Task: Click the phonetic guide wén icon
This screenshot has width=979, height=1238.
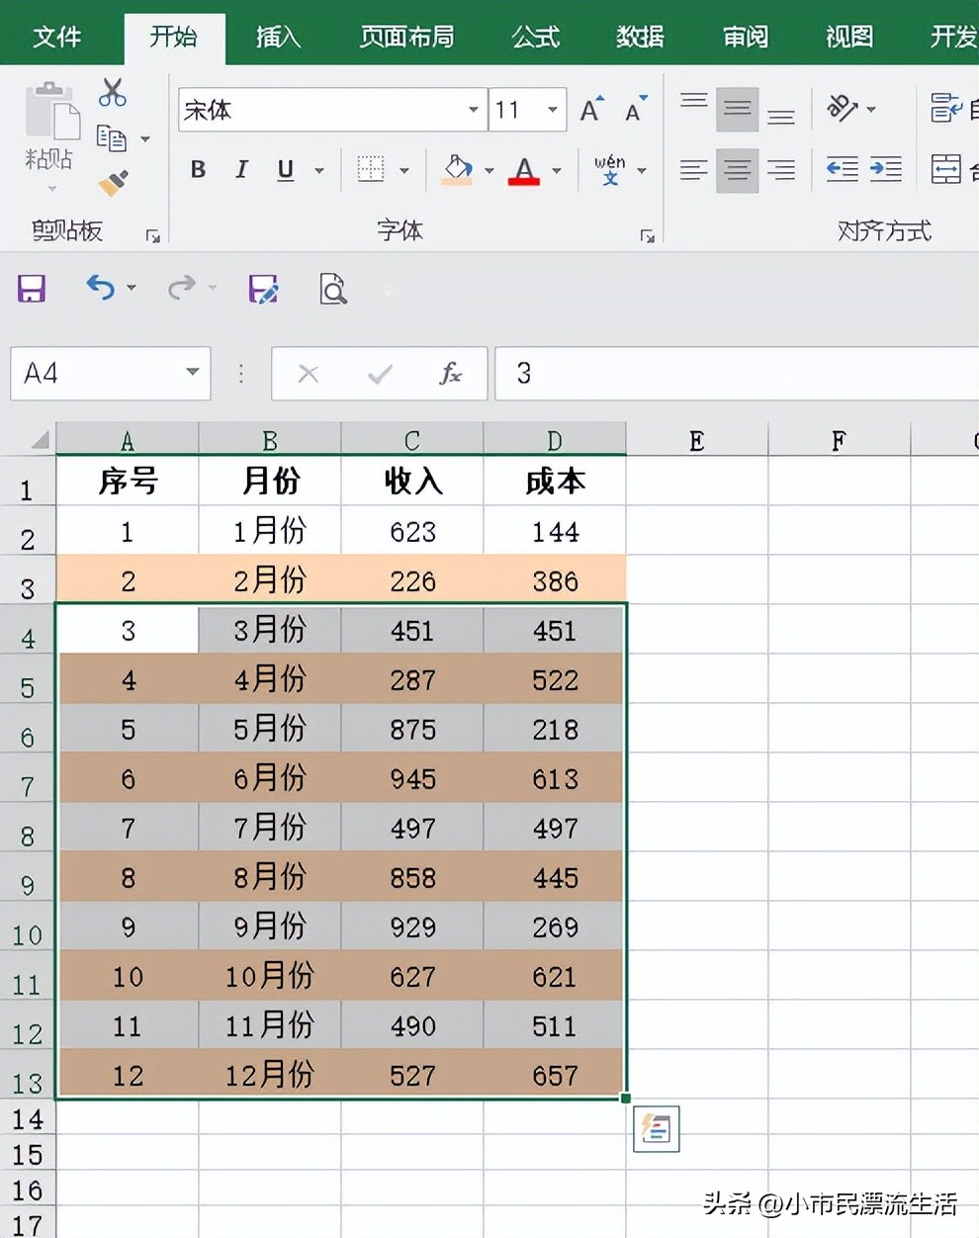Action: [609, 169]
